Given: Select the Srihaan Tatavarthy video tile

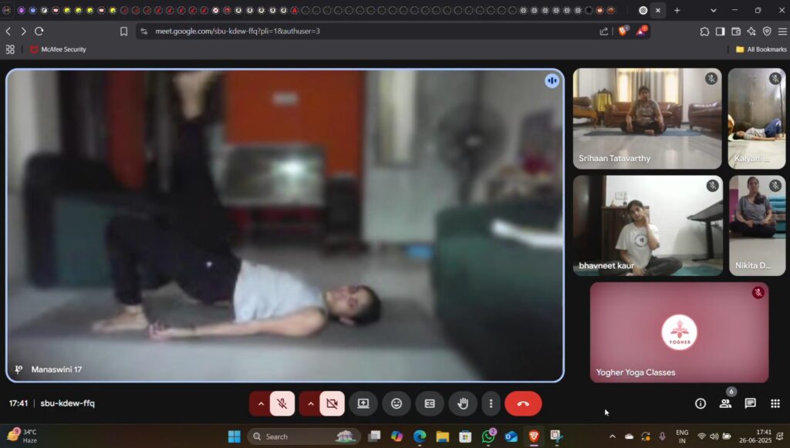Looking at the screenshot, I should pyautogui.click(x=647, y=118).
